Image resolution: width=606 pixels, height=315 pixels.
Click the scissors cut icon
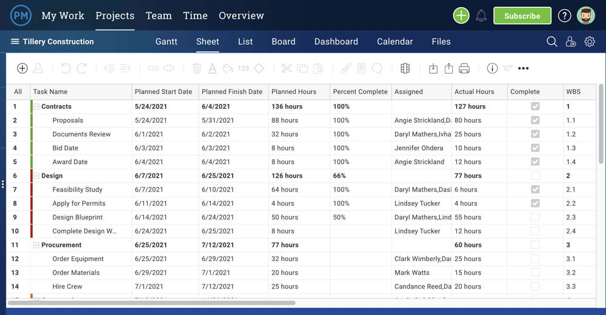pos(287,68)
